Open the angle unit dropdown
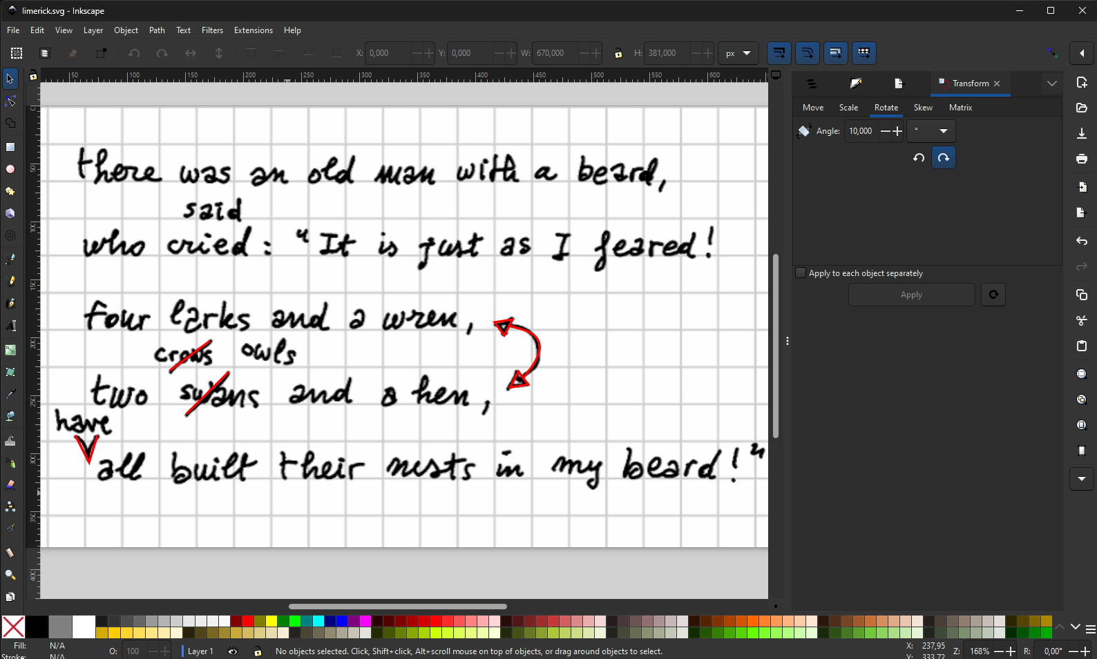Image resolution: width=1097 pixels, height=659 pixels. [931, 131]
